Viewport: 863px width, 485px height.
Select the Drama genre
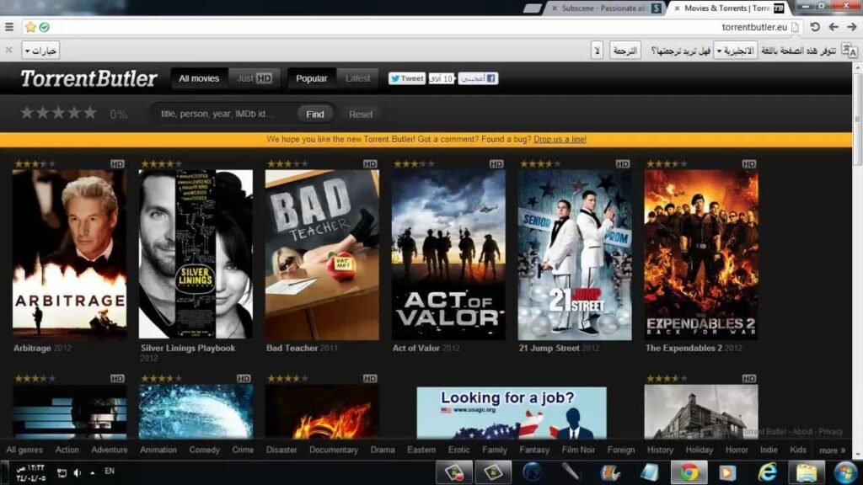point(383,450)
